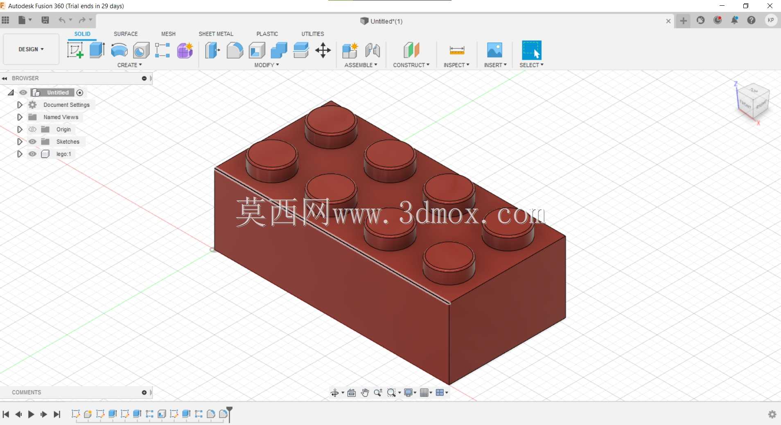Choose the Shell tool in the Modify group
781x425 pixels.
pos(257,50)
